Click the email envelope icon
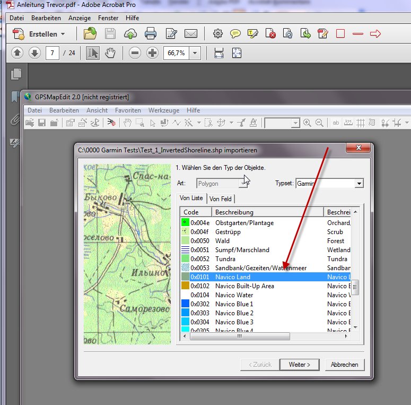The height and width of the screenshot is (405, 411). click(x=191, y=34)
